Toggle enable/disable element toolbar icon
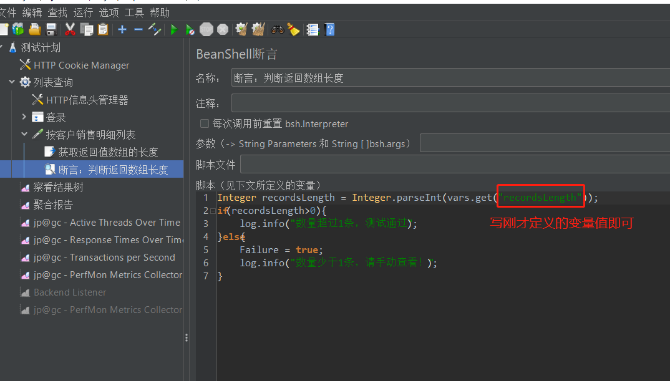The image size is (670, 381). [155, 29]
